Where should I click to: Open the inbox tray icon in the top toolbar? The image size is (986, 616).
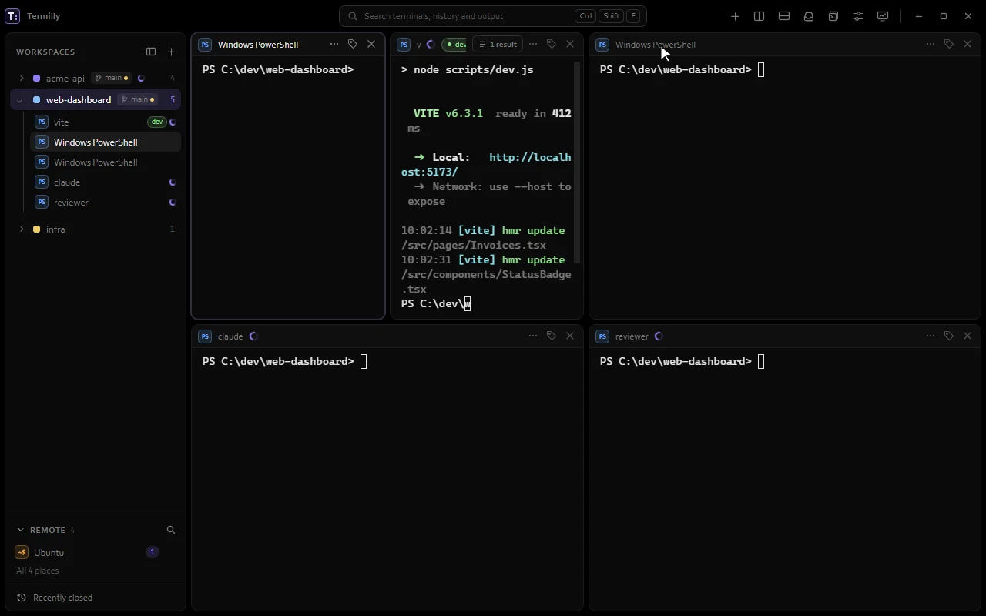coord(809,16)
